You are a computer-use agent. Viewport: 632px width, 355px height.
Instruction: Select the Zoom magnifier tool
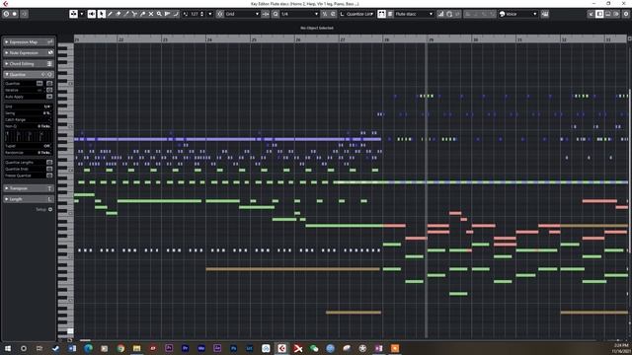[159, 14]
